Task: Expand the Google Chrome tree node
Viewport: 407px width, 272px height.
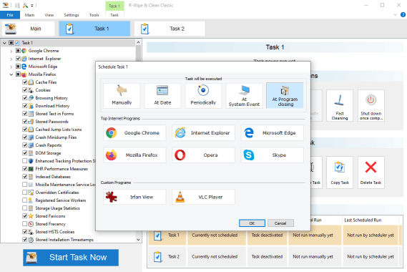Action: [11, 51]
